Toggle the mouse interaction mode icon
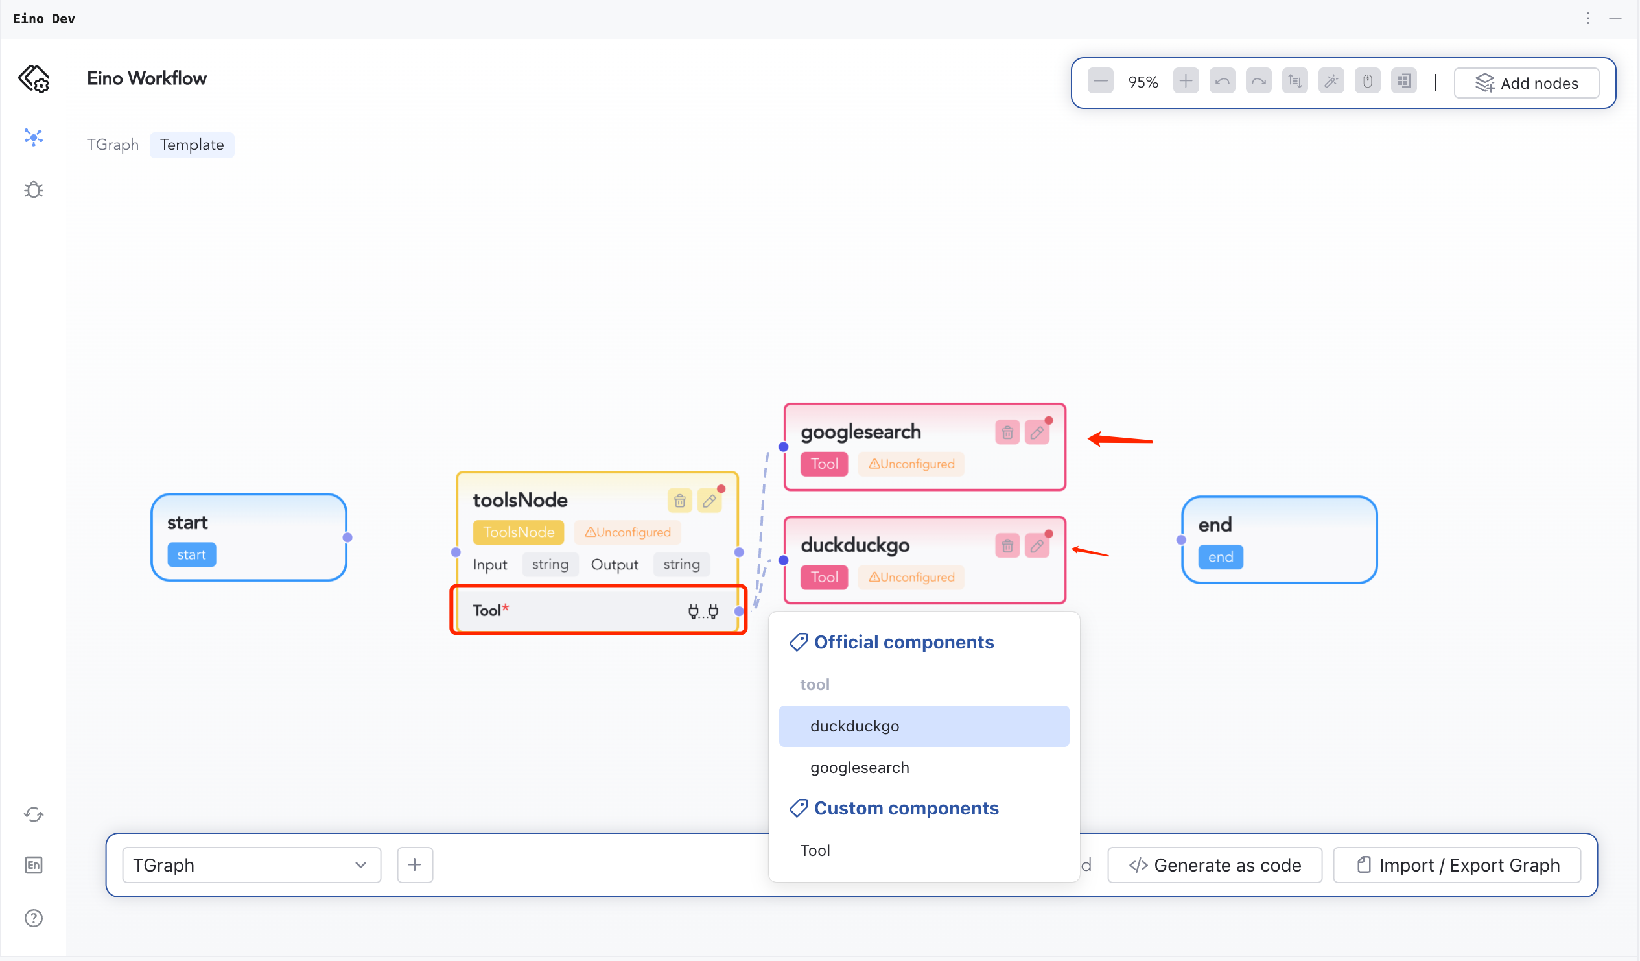Viewport: 1640px width, 961px height. click(x=1367, y=82)
